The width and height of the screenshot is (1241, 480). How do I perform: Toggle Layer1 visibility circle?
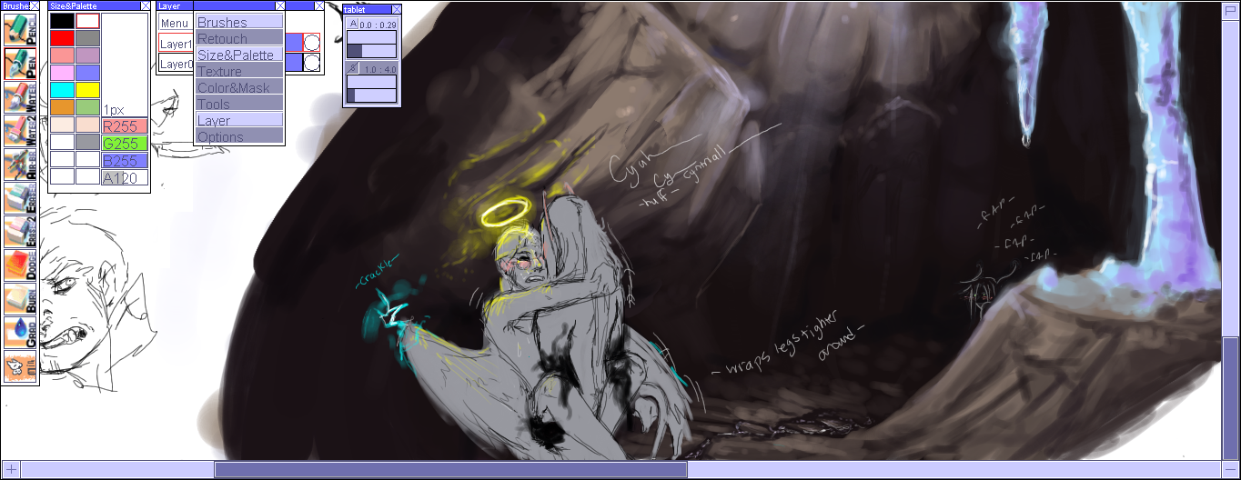tap(312, 43)
